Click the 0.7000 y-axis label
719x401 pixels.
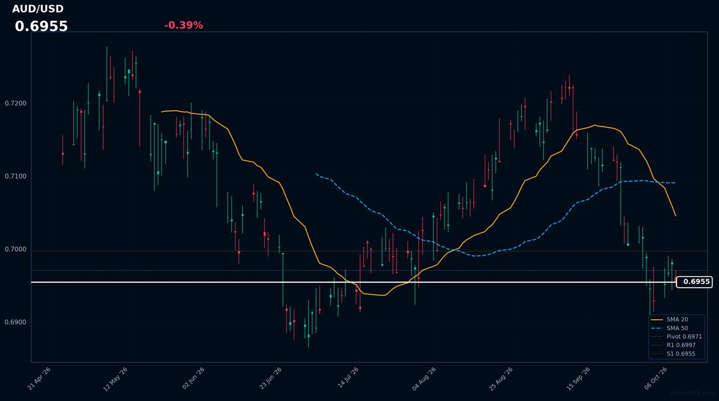point(16,249)
